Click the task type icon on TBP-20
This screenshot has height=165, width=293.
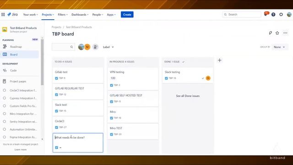tap(111, 134)
